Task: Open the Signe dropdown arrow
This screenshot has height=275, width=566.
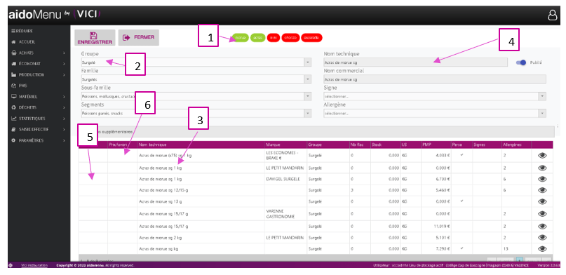Action: [x=542, y=96]
